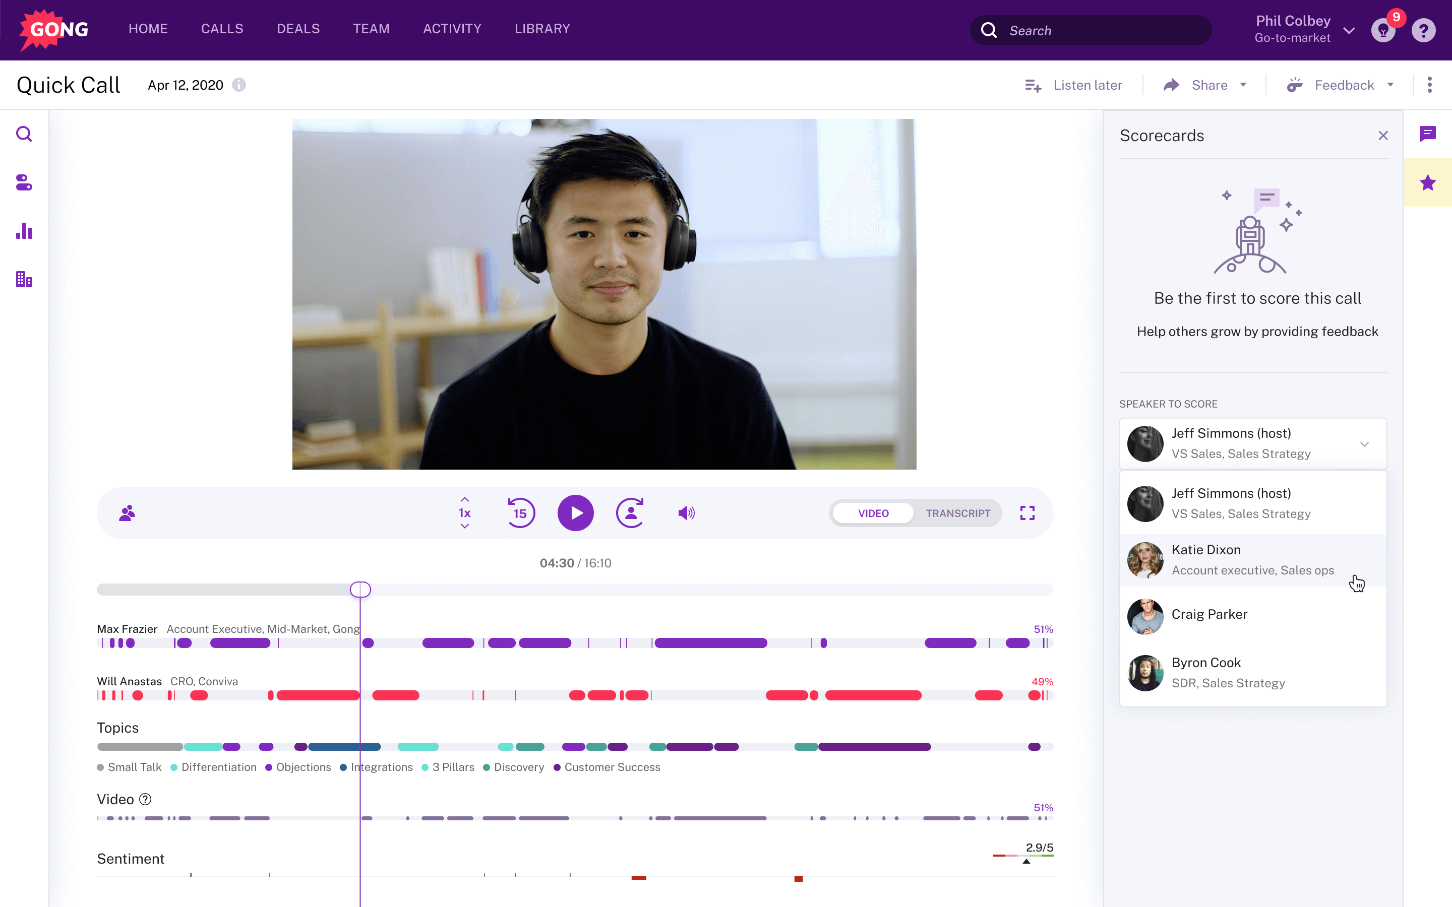Select Katie Dixon as speaker

(1252, 560)
